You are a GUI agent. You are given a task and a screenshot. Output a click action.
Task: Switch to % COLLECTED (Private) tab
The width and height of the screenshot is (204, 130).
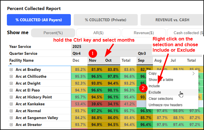tap(105, 20)
